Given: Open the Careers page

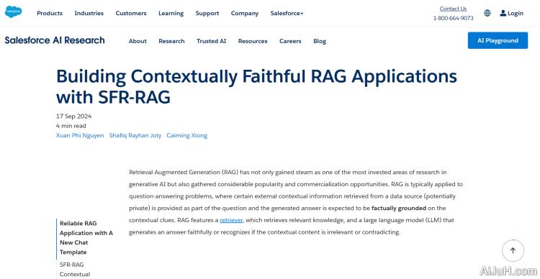Looking at the screenshot, I should (x=290, y=41).
